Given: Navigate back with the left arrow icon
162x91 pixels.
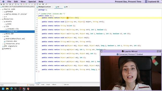Looking at the screenshot, I should click(x=29, y=4).
